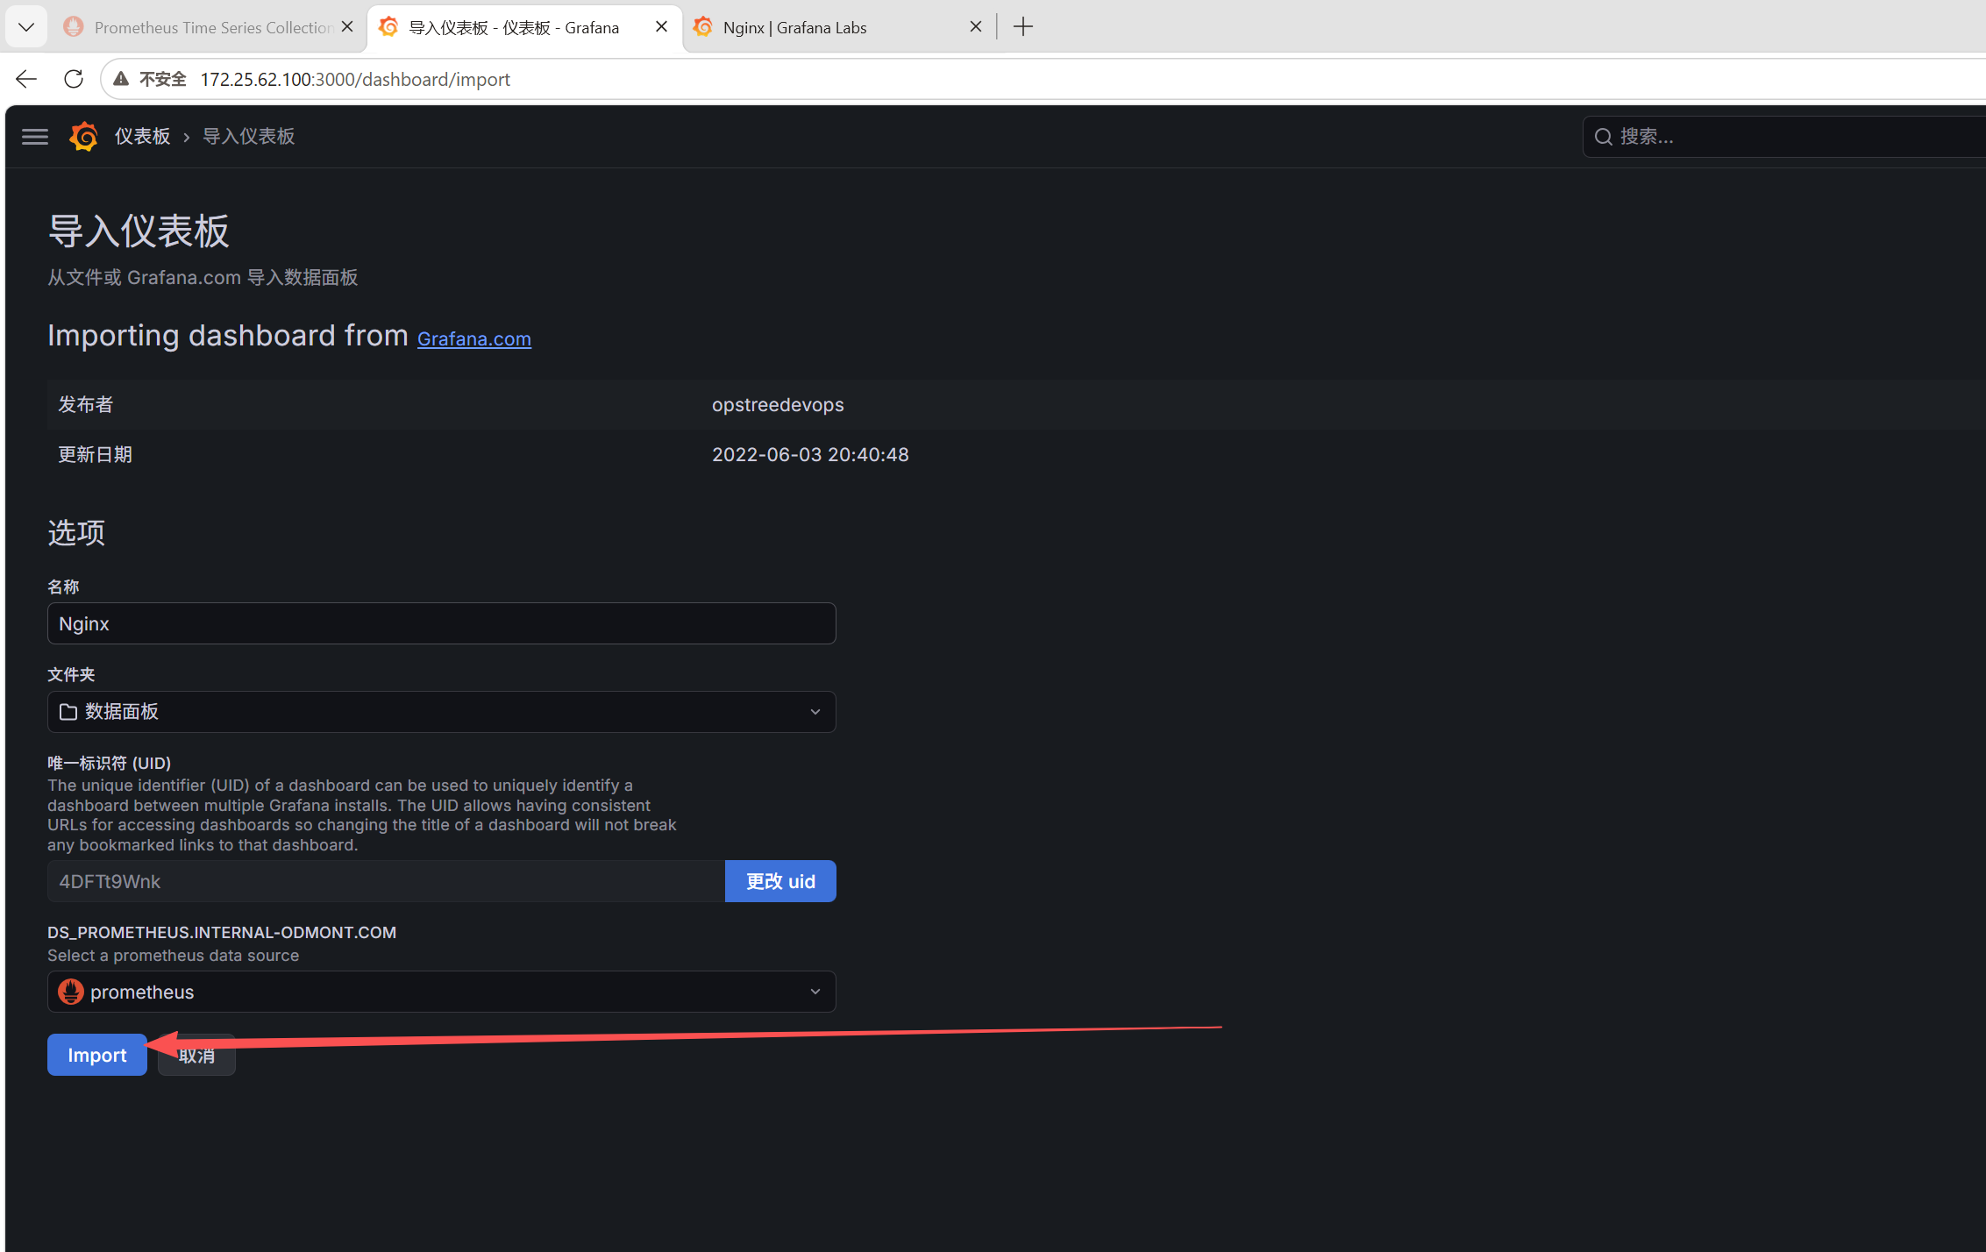Click the 唯一标识符 (UID) label
Image resolution: width=1986 pixels, height=1252 pixels.
point(110,763)
